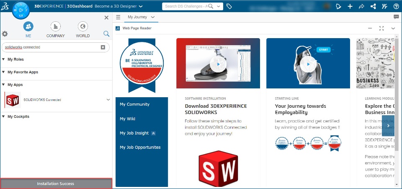
Task: Collapse the My Roles section
Action: pyautogui.click(x=3, y=59)
